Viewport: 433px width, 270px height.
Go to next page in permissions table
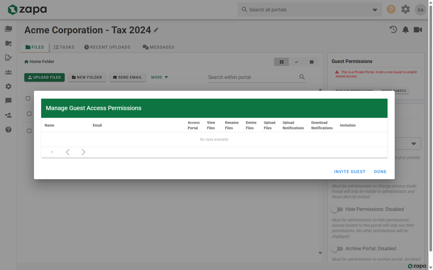click(83, 152)
